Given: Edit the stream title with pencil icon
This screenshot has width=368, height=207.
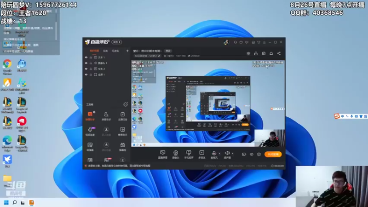Looking at the screenshot, I should click(159, 56).
